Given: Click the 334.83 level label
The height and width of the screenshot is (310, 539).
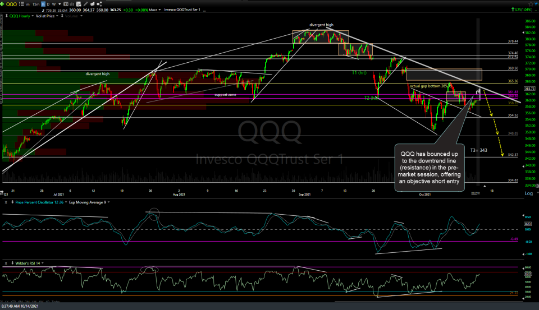Looking at the screenshot, I should click(x=513, y=181).
